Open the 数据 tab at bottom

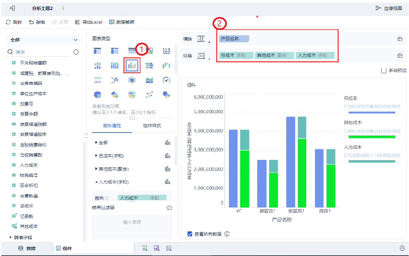point(27,248)
